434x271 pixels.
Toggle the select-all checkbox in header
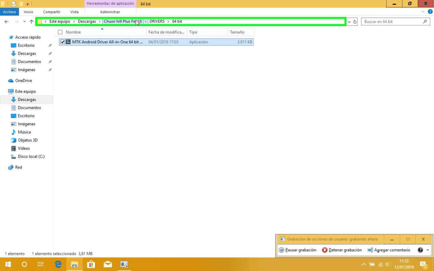point(60,32)
